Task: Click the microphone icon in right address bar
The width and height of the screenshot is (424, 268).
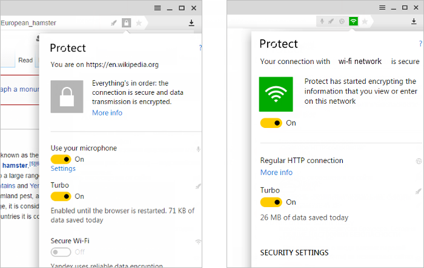Action: click(322, 21)
